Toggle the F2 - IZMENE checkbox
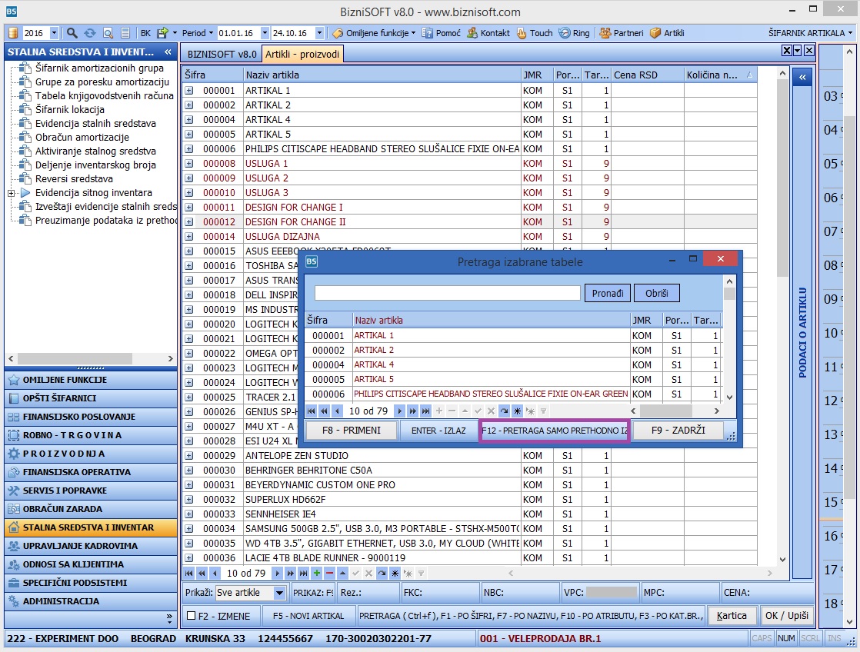The height and width of the screenshot is (652, 860). [192, 616]
